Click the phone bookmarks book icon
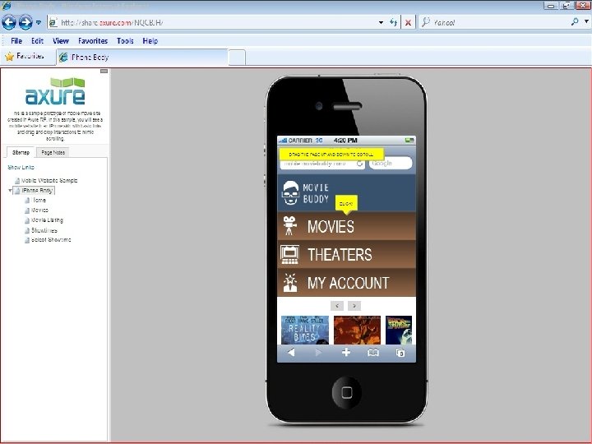The height and width of the screenshot is (444, 592). tap(373, 353)
